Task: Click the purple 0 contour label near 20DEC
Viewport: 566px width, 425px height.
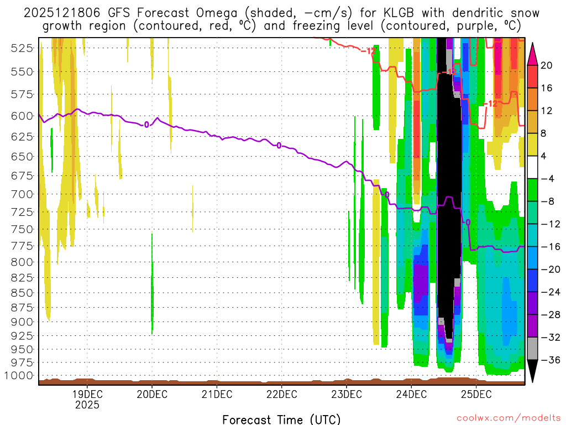Action: click(146, 125)
